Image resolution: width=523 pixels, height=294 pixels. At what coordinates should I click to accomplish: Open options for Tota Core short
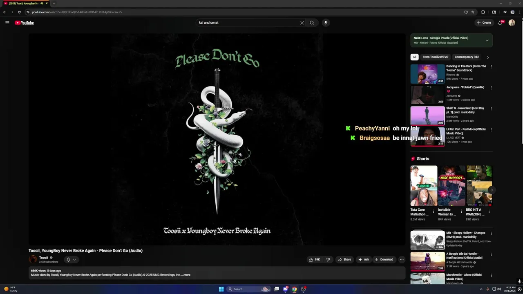434,212
